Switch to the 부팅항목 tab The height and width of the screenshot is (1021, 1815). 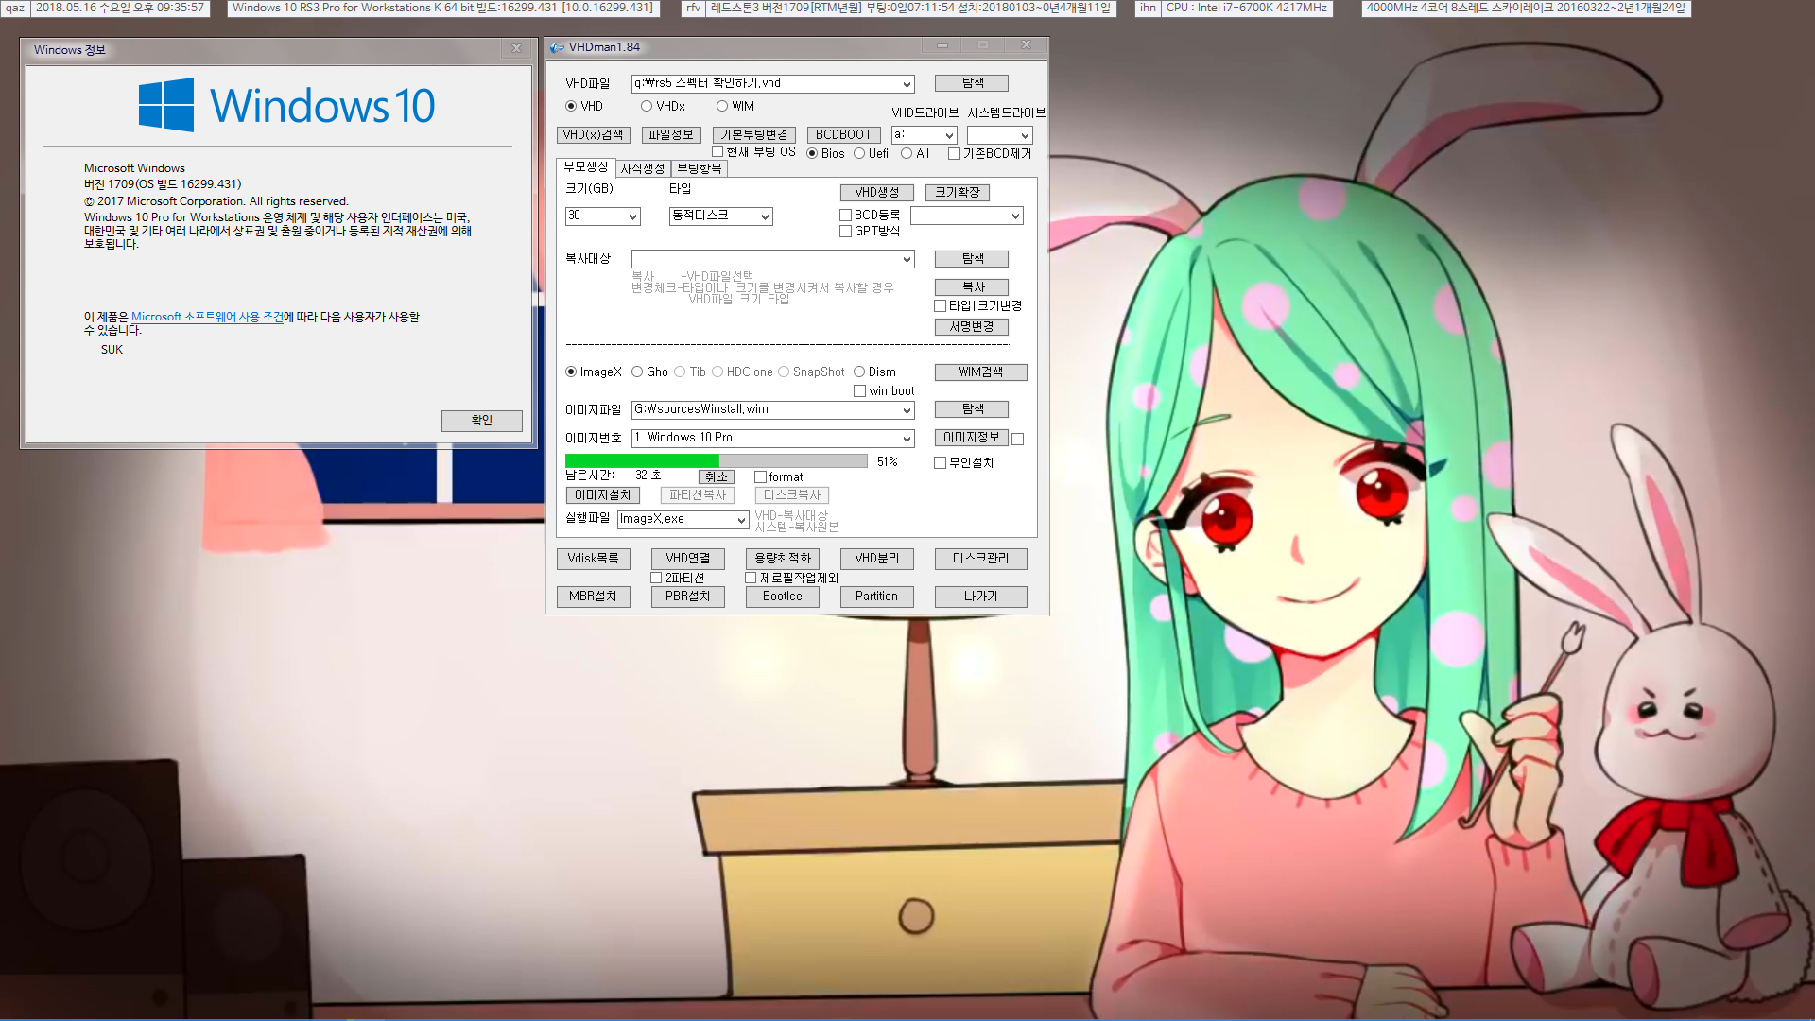700,168
